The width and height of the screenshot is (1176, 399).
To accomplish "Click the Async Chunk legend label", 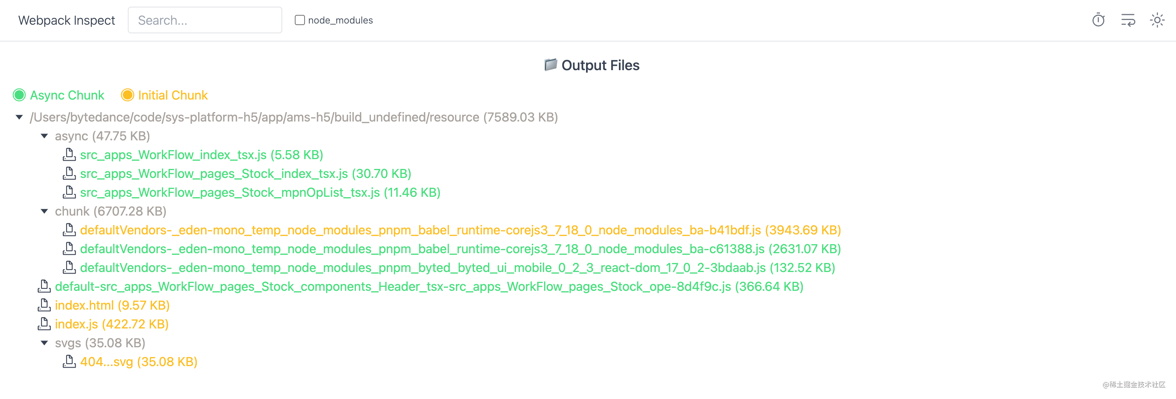I will (x=67, y=95).
